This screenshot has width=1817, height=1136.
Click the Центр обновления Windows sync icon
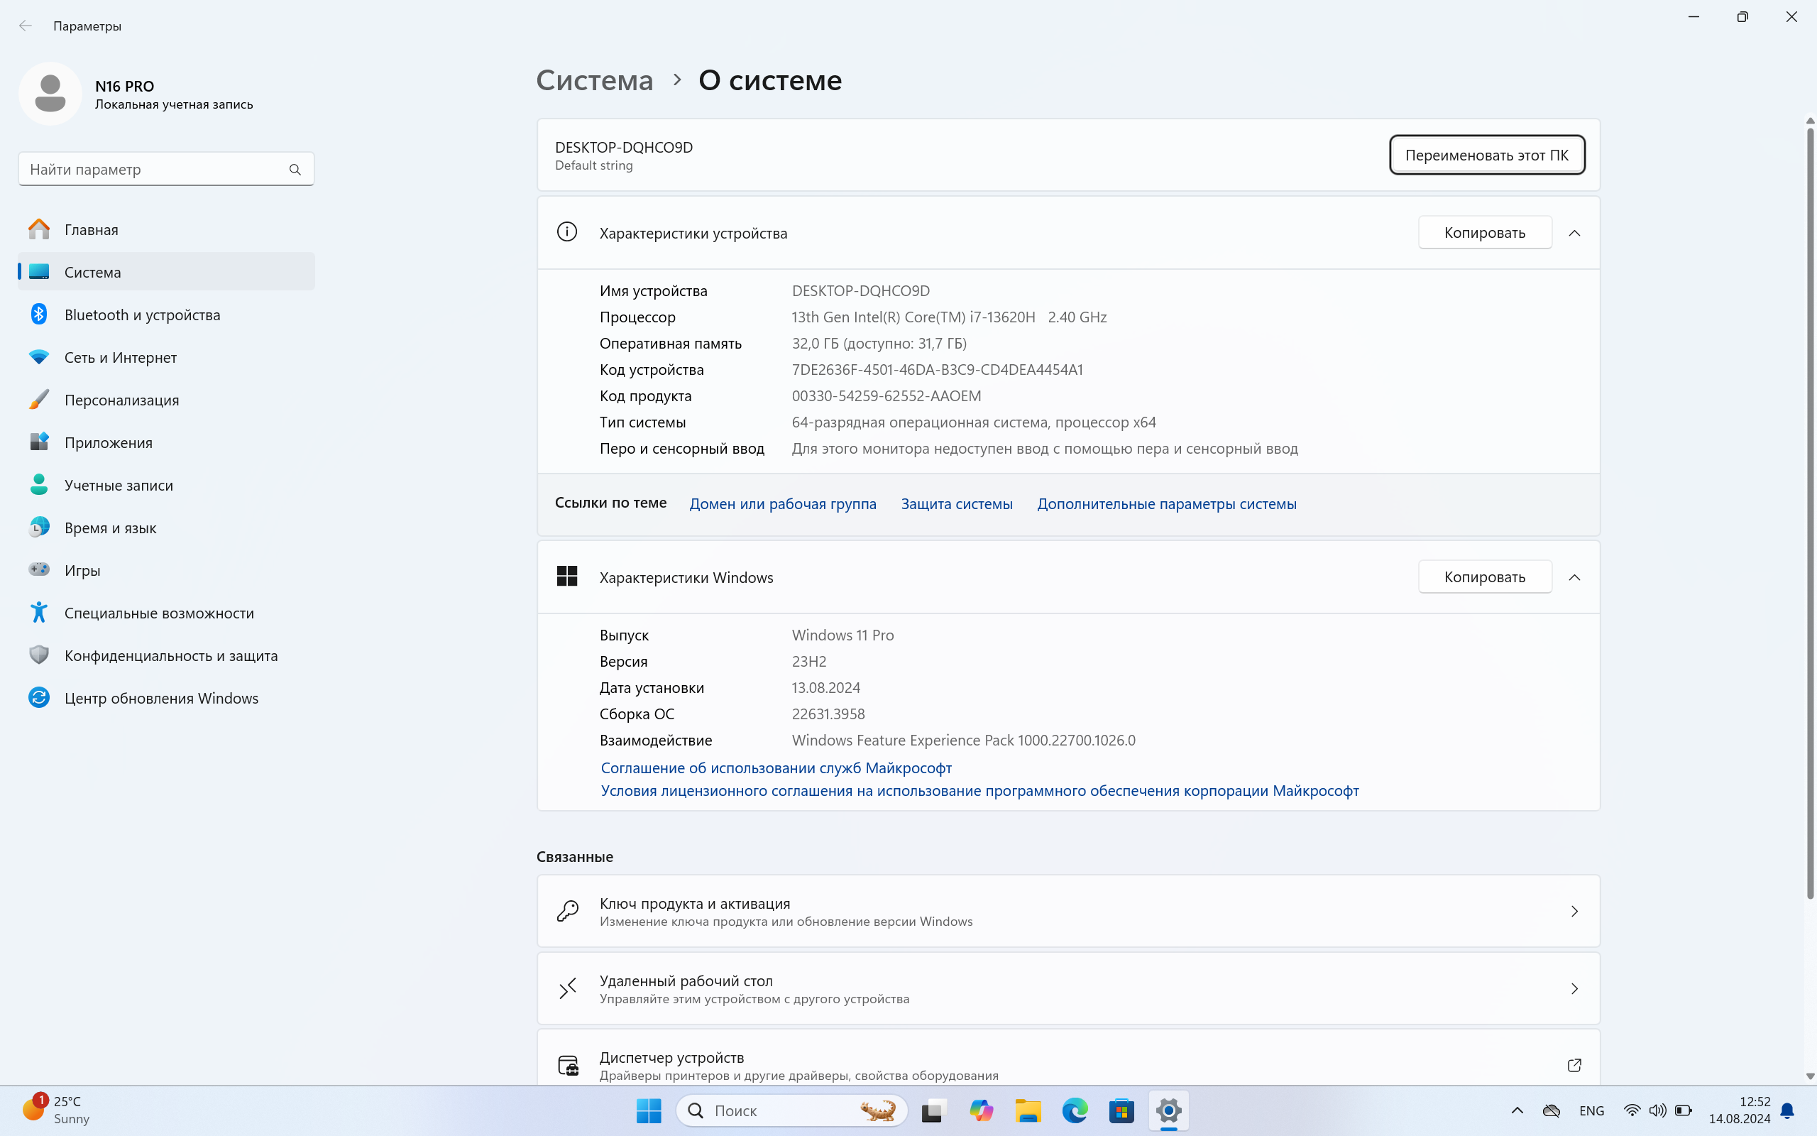pos(39,698)
